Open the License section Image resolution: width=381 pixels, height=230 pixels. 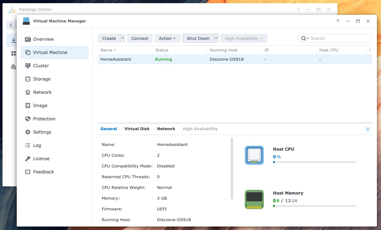tap(55, 159)
